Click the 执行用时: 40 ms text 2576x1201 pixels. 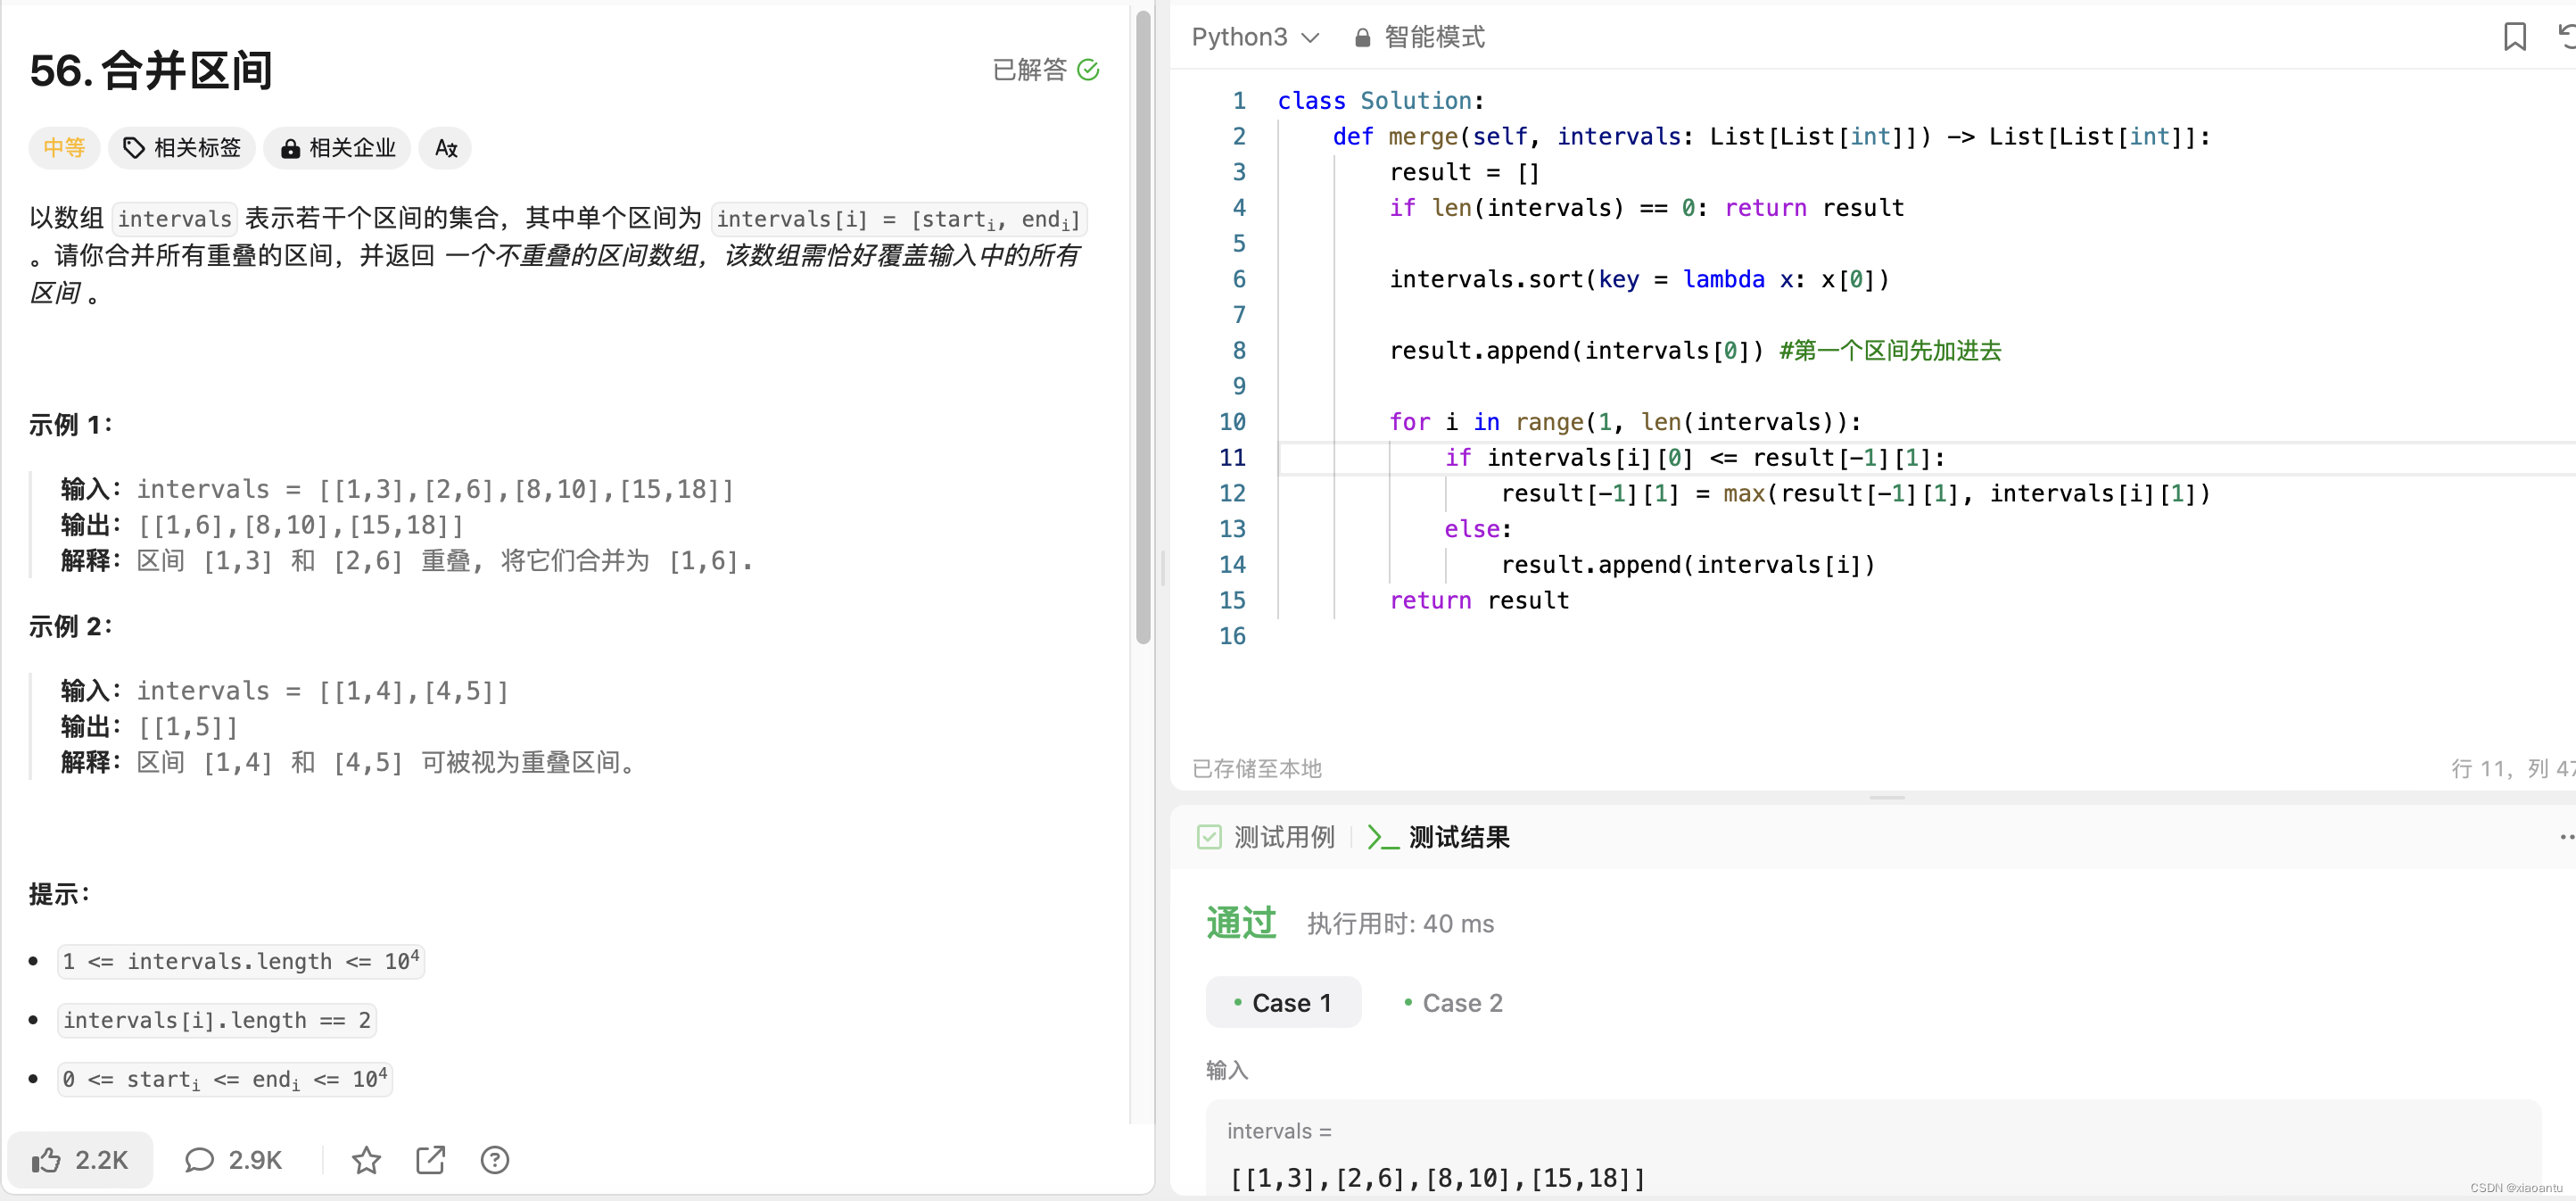pyautogui.click(x=1400, y=924)
